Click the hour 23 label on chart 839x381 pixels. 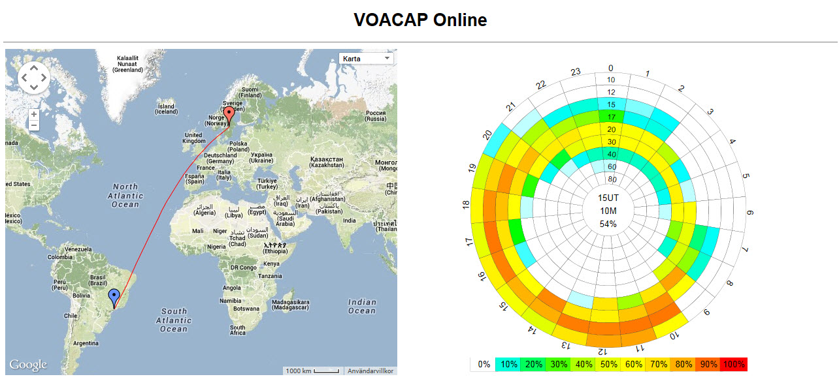pyautogui.click(x=576, y=72)
